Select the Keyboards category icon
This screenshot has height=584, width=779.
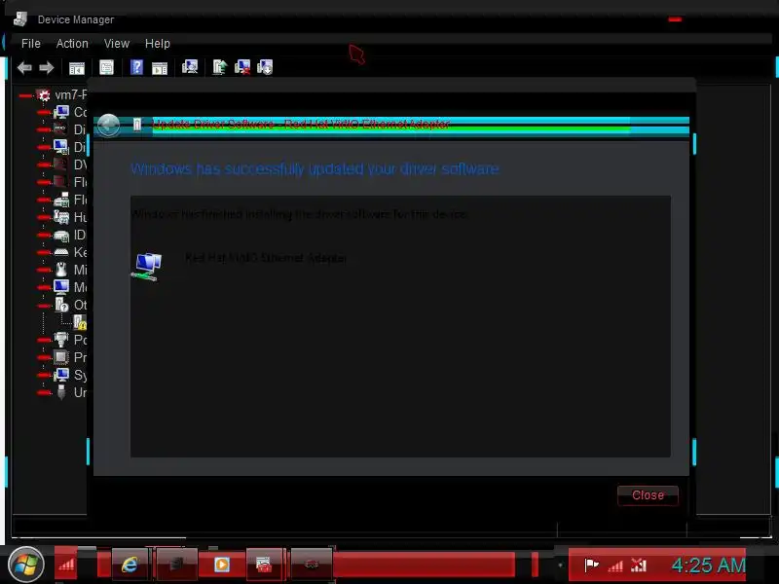pyautogui.click(x=61, y=252)
